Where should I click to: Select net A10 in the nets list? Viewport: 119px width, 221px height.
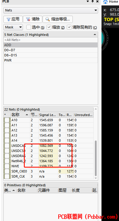pyautogui.click(x=48, y=120)
